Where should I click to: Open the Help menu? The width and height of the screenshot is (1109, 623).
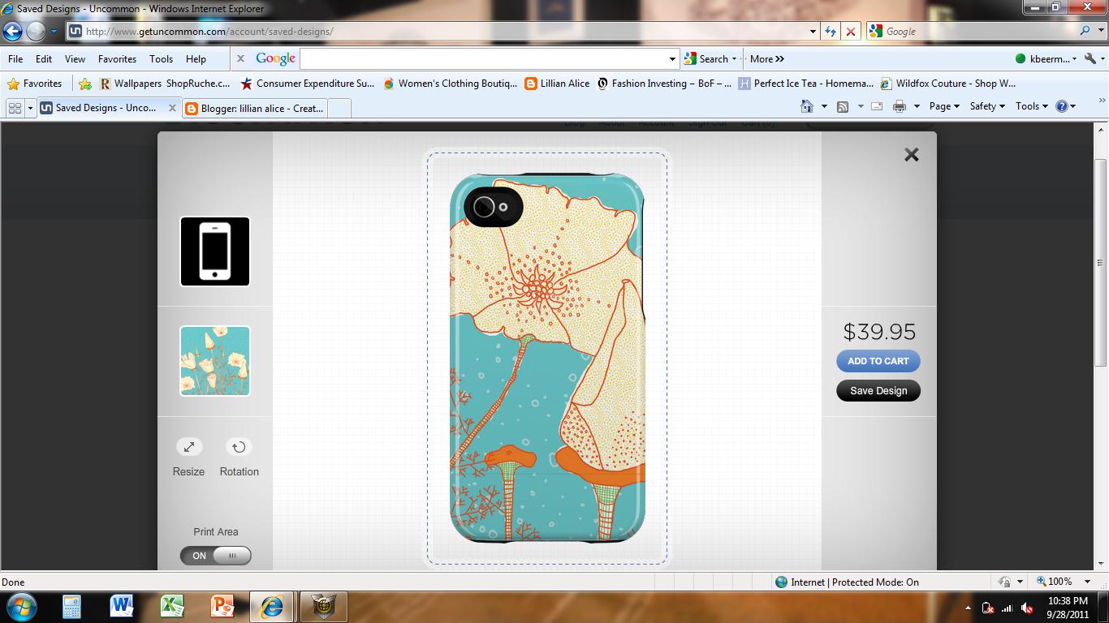[x=196, y=59]
